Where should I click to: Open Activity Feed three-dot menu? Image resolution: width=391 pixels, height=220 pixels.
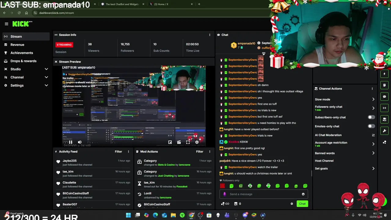pyautogui.click(x=128, y=152)
